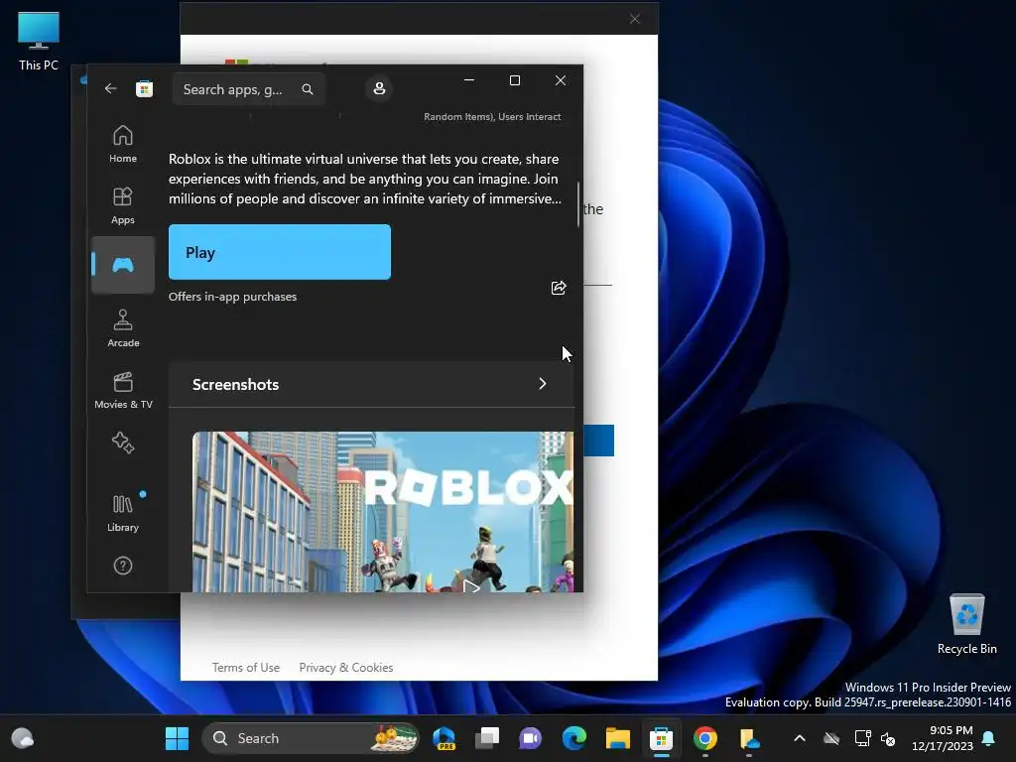Open Apps in the Store sidebar

click(x=123, y=205)
